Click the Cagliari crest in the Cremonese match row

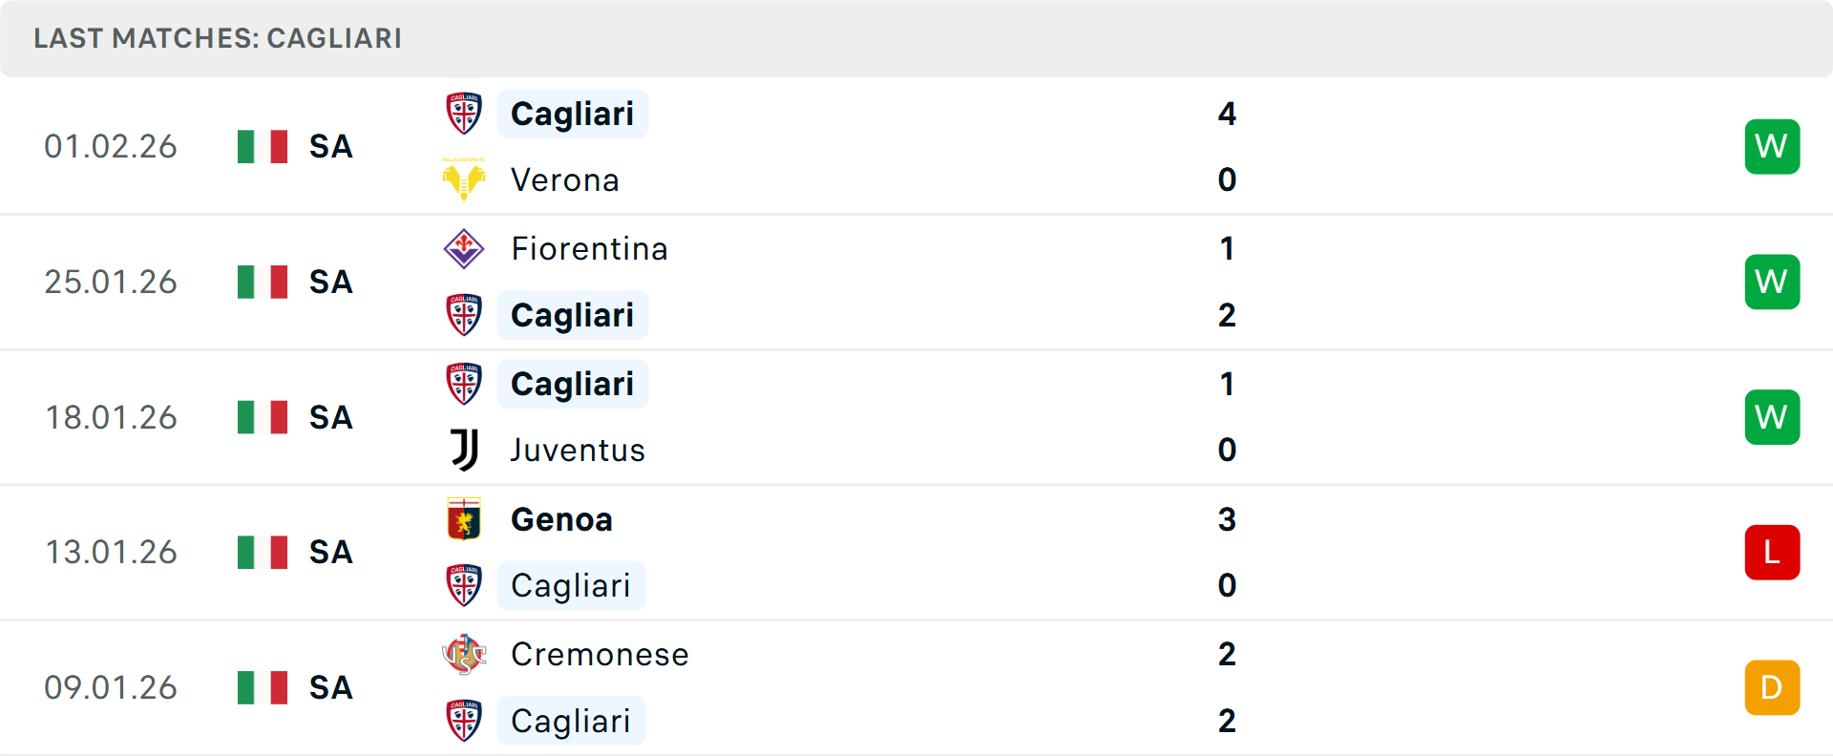tap(464, 721)
